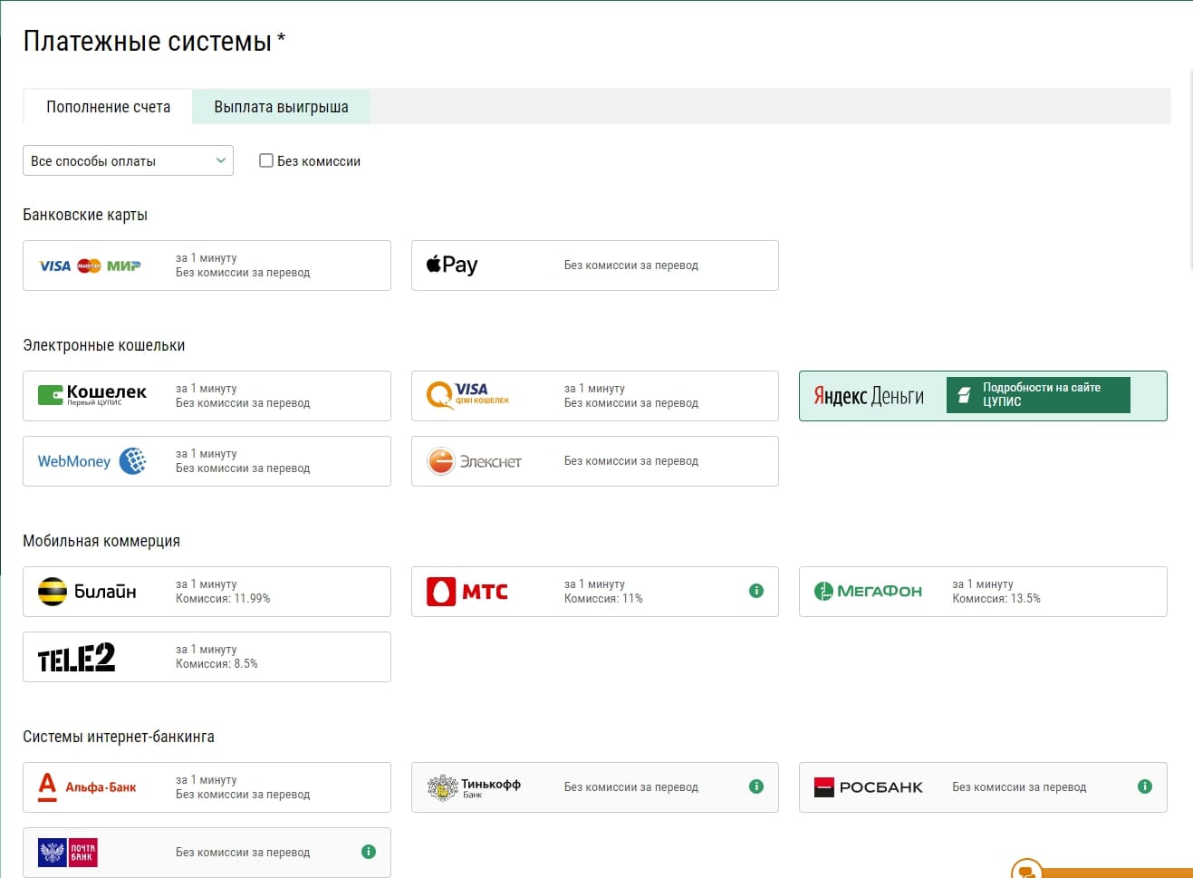This screenshot has height=878, width=1193.
Task: Select Альфа-Банк logo
Action: coord(87,786)
